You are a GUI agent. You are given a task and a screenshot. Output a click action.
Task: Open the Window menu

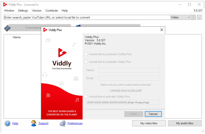click(x=9, y=11)
